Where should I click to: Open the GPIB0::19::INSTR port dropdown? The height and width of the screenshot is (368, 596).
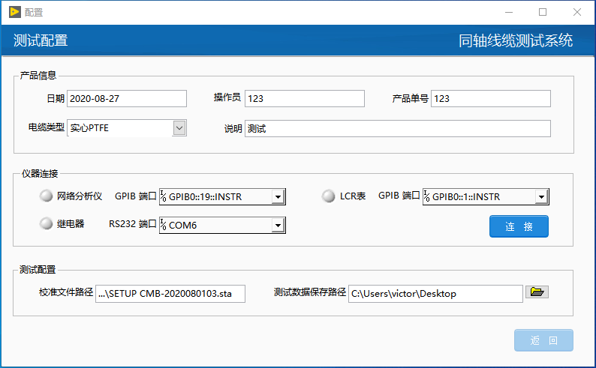[278, 197]
